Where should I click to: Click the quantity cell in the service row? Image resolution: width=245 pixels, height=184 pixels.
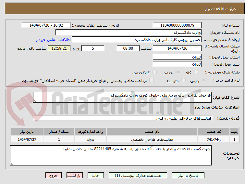(59, 139)
